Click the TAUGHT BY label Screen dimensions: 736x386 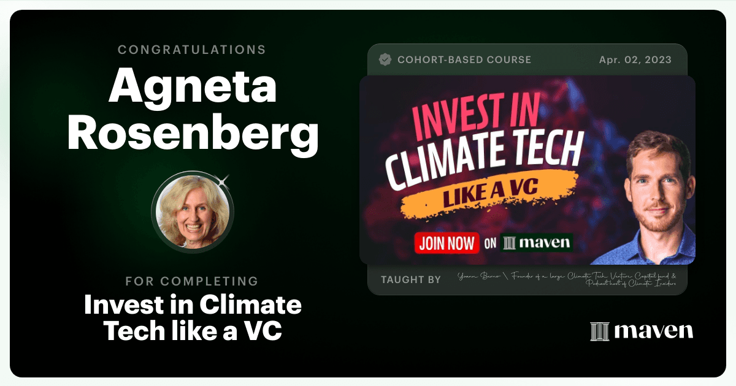411,279
